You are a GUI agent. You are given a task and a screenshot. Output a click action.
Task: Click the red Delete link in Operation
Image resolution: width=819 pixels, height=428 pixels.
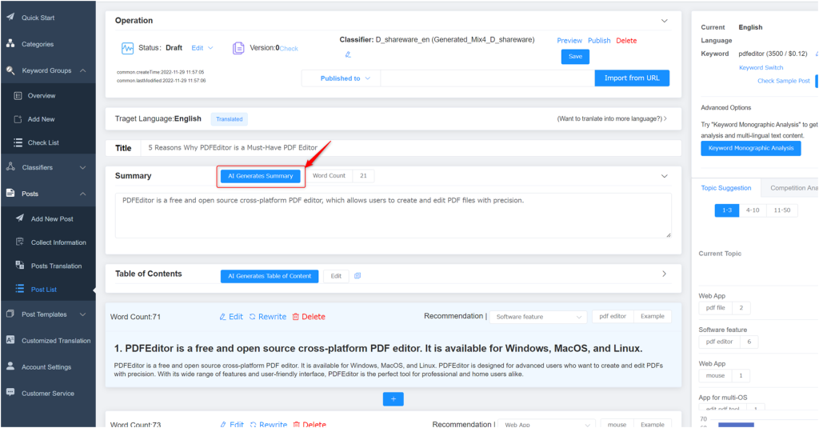pyautogui.click(x=626, y=40)
